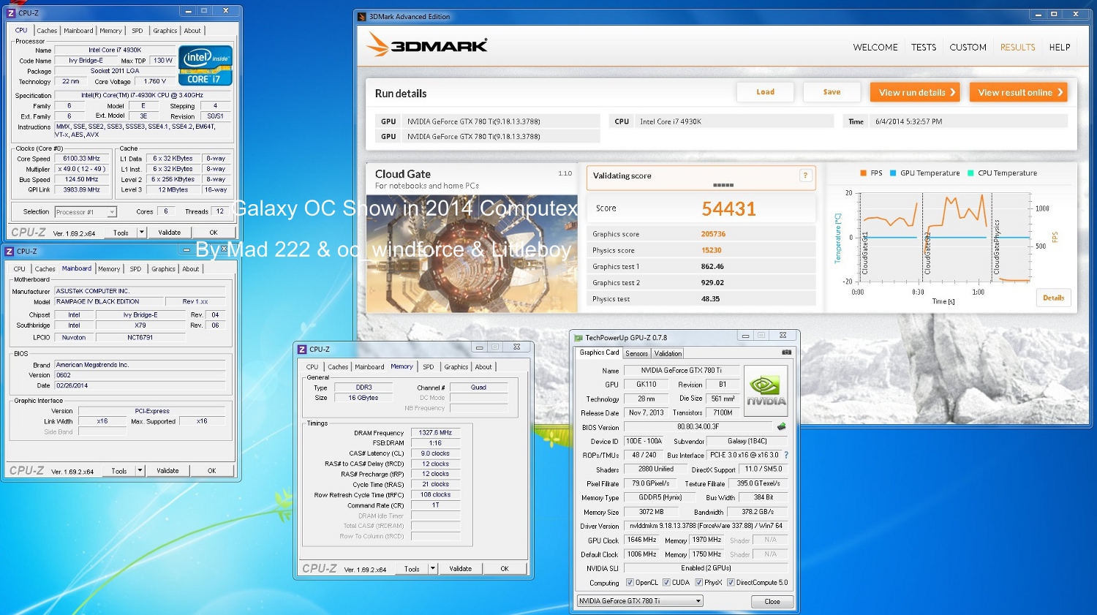The image size is (1097, 615).
Task: Click the Cloud Gate preview thumbnail
Action: point(472,254)
